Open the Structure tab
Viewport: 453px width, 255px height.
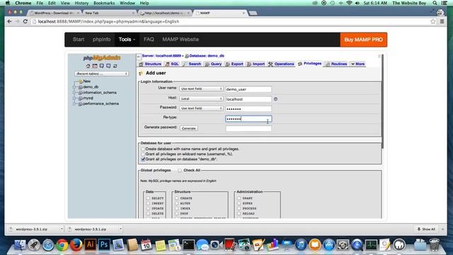point(150,64)
